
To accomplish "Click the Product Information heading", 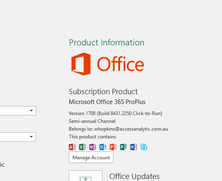I will (106, 43).
